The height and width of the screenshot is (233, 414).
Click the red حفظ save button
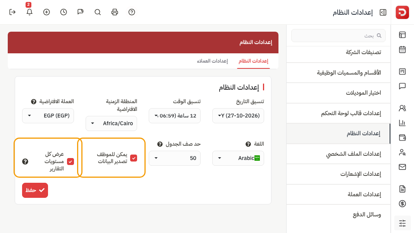[x=35, y=190]
